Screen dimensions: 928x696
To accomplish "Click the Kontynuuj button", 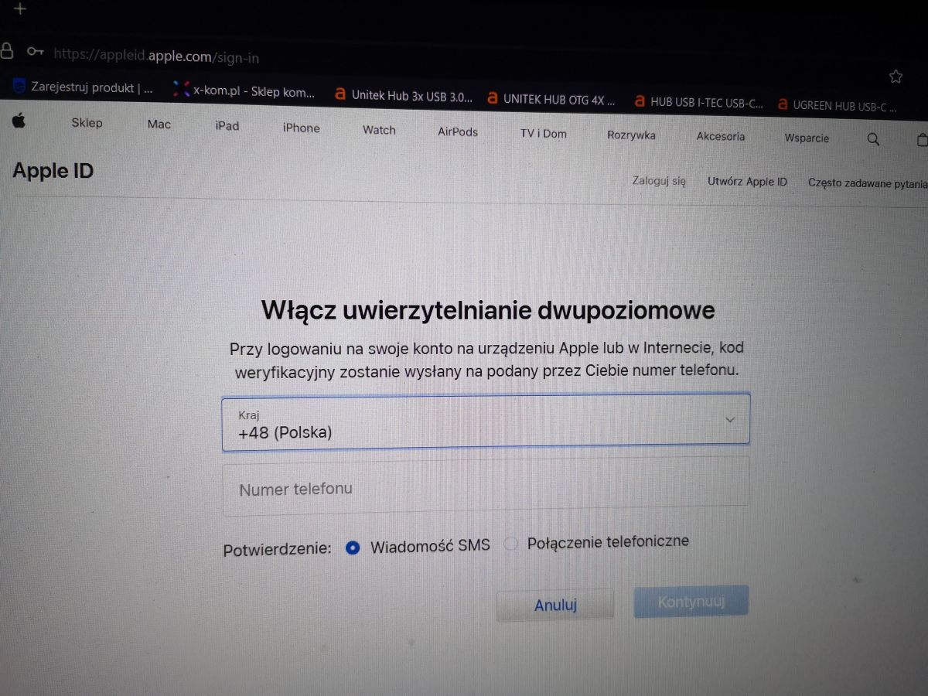I will (x=691, y=601).
